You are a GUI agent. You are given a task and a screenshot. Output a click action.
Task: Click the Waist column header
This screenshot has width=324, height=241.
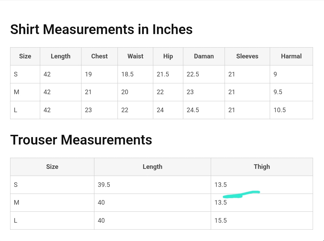click(x=135, y=56)
